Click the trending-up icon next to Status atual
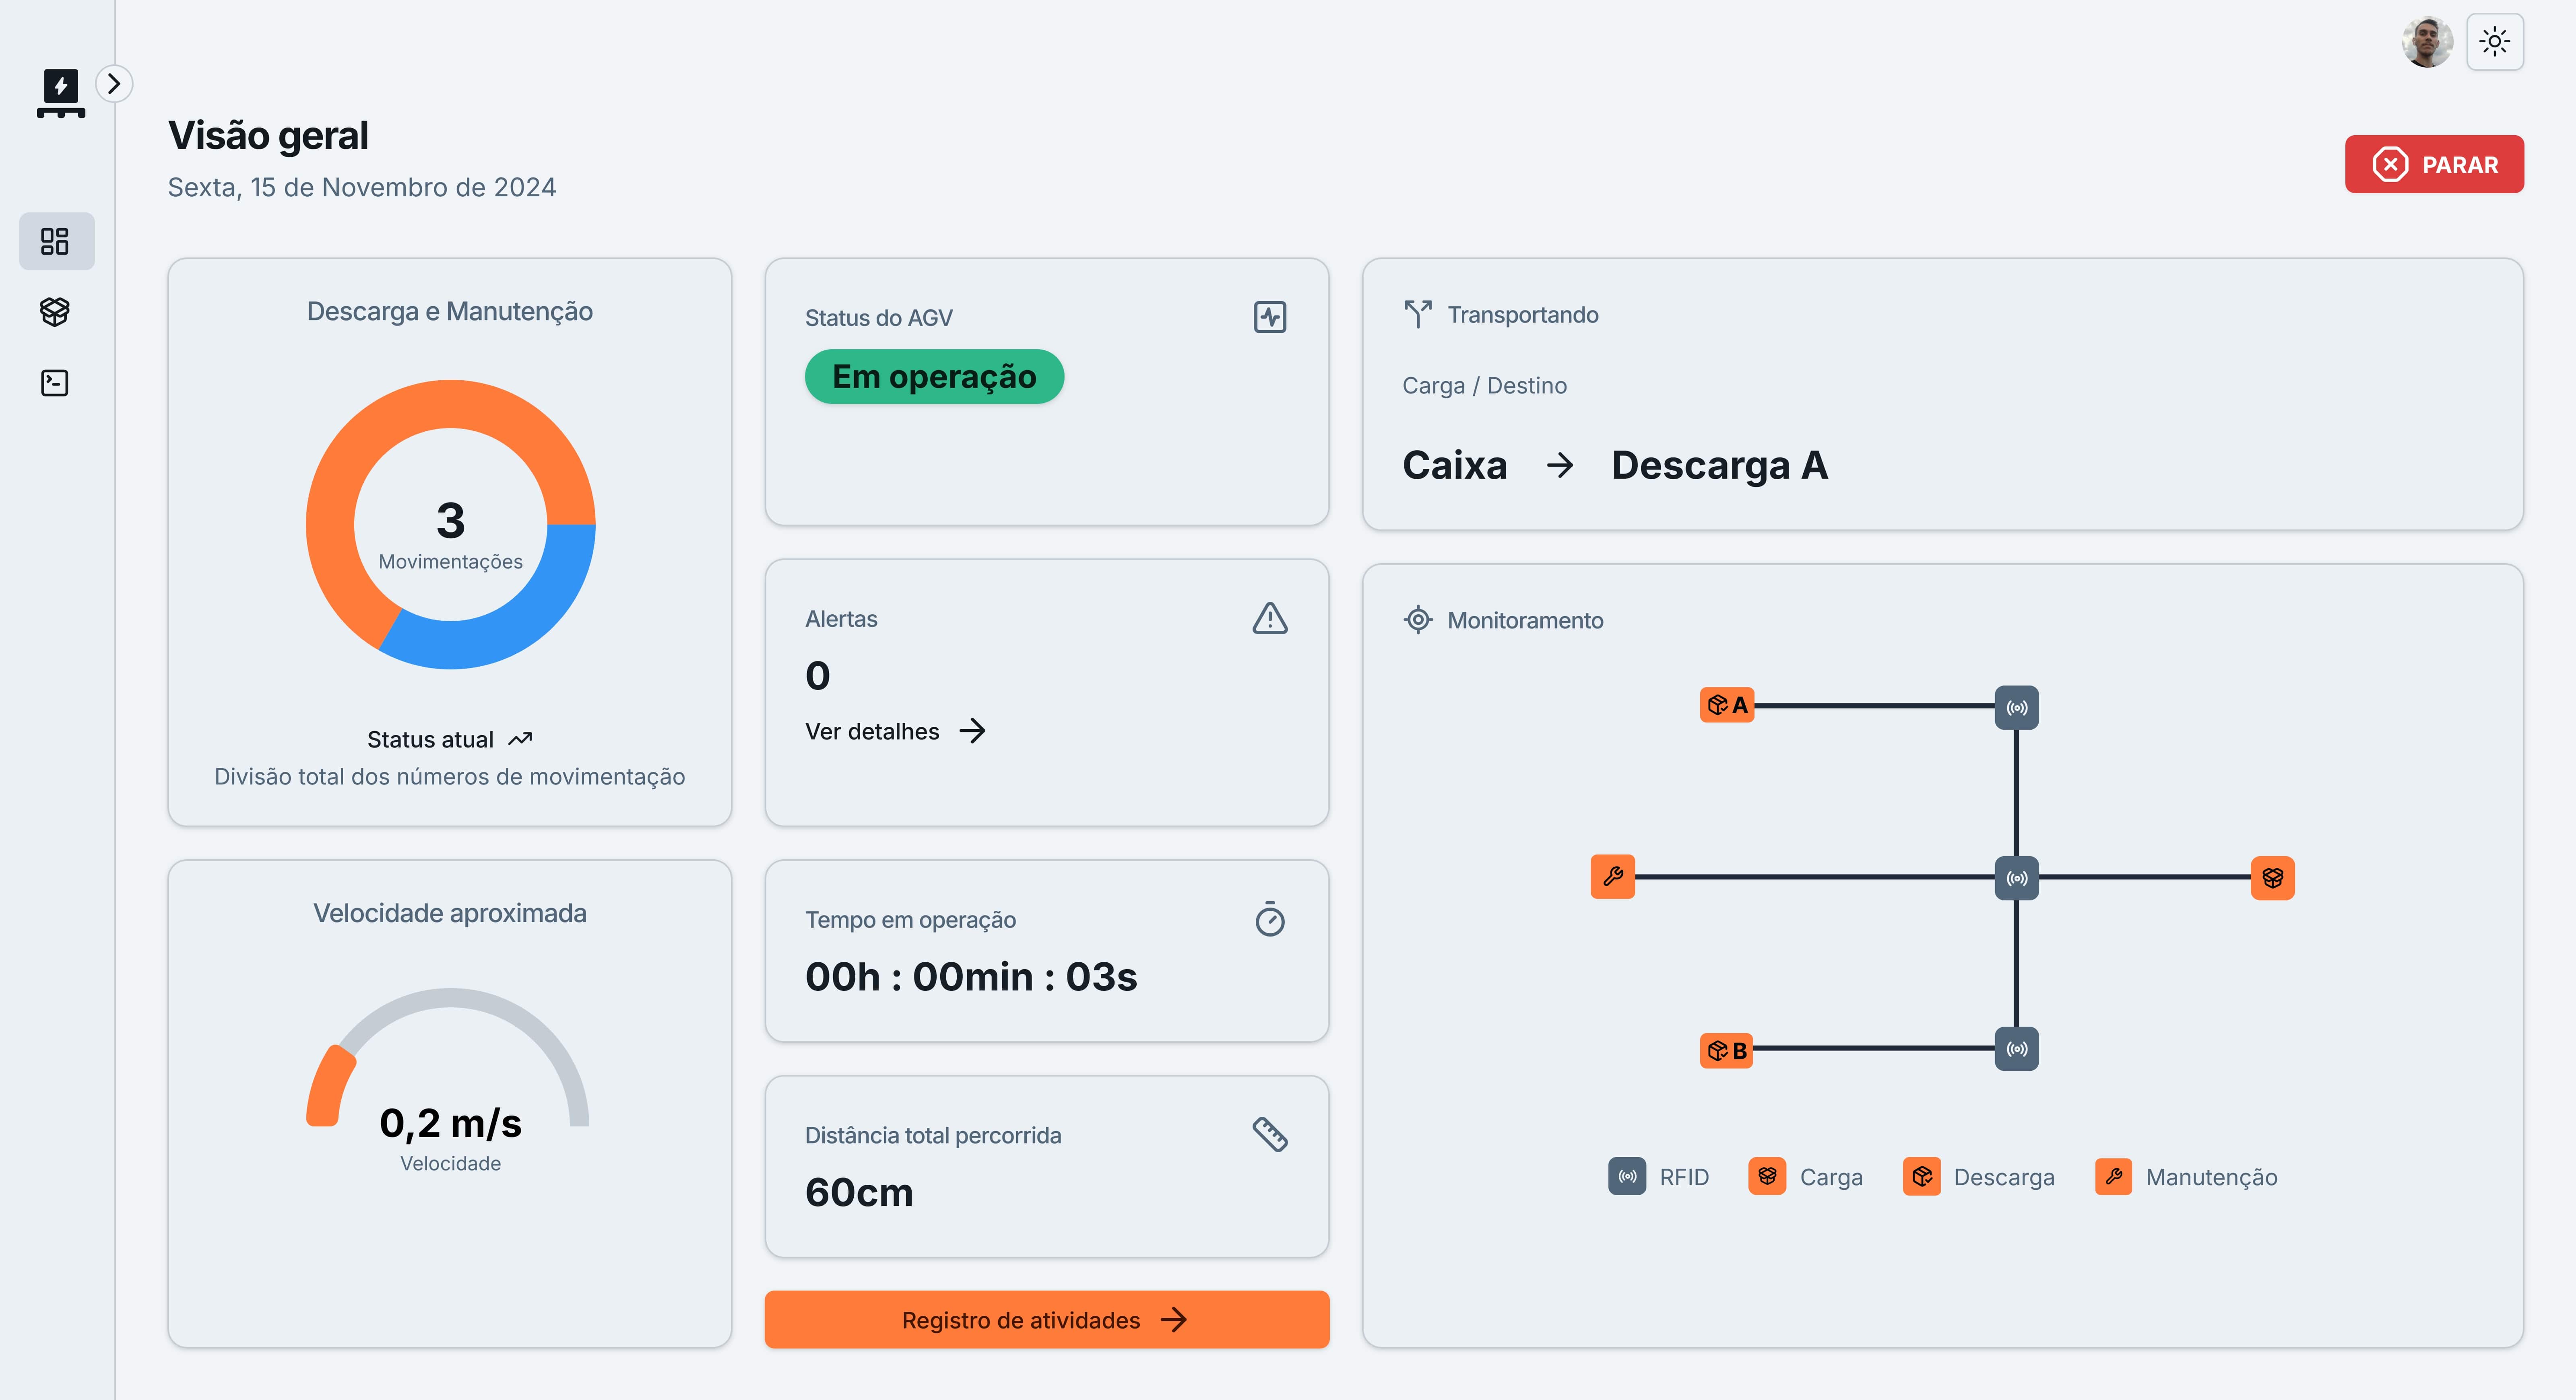Screen dimensions: 2576x1400 (x=520, y=739)
